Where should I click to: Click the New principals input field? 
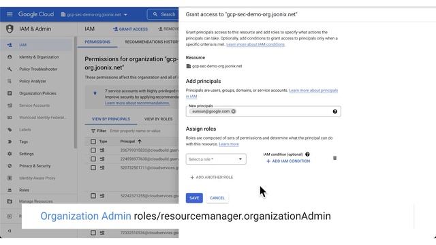point(263,112)
